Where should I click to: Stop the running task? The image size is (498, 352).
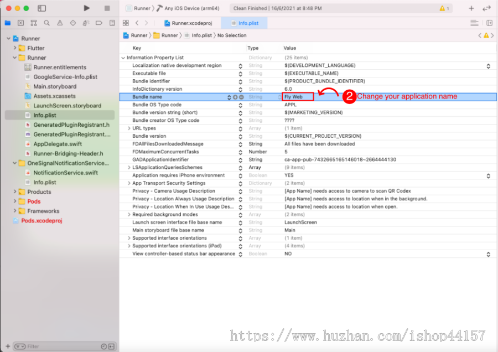[x=107, y=8]
